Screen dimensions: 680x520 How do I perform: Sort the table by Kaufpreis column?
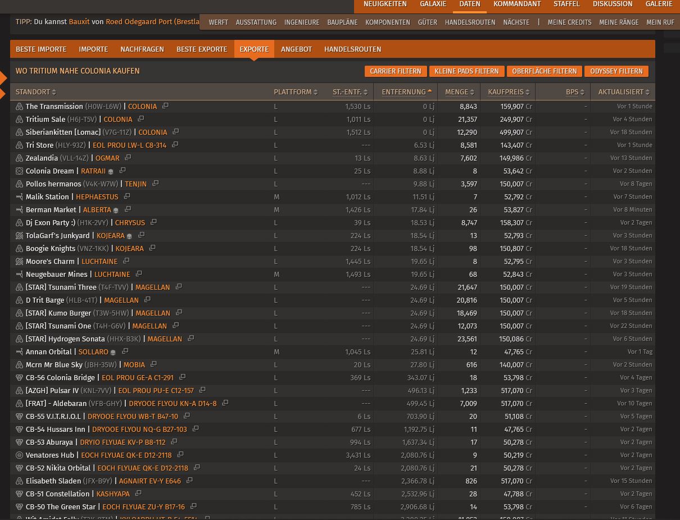click(x=505, y=92)
